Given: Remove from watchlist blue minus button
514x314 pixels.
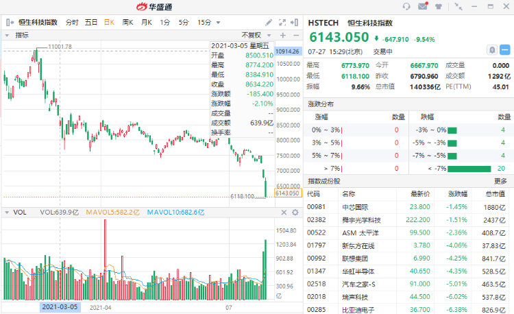Looking at the screenshot, I should [505, 50].
